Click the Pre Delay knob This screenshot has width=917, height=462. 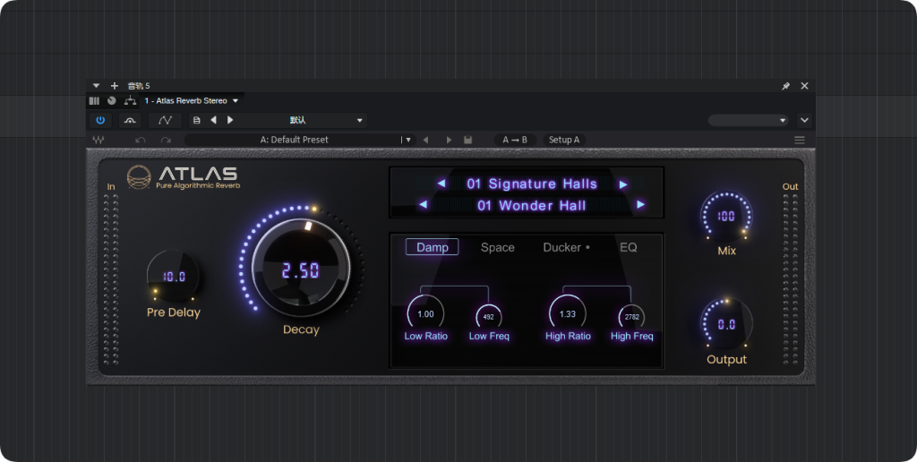click(173, 277)
